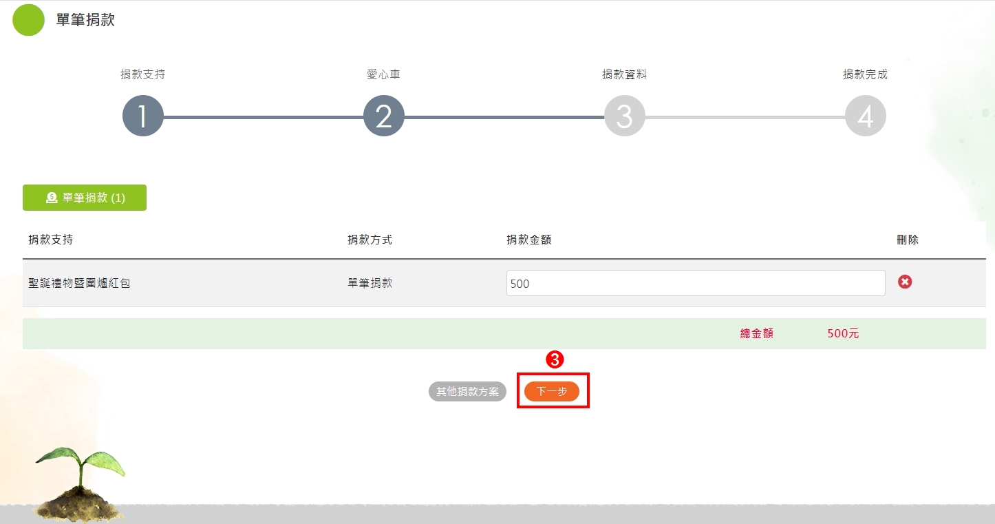Click the 愛心車 step label
Image resolution: width=995 pixels, height=524 pixels.
click(x=383, y=74)
